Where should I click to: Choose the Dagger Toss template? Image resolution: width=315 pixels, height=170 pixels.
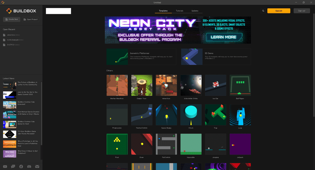(x=142, y=86)
